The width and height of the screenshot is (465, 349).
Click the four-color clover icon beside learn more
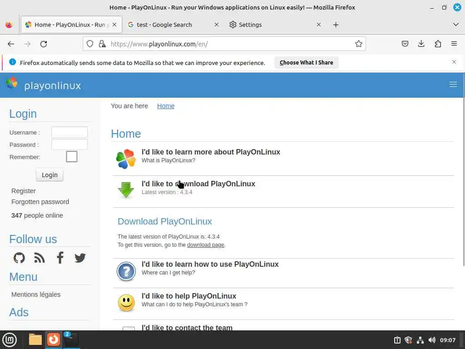point(126,159)
